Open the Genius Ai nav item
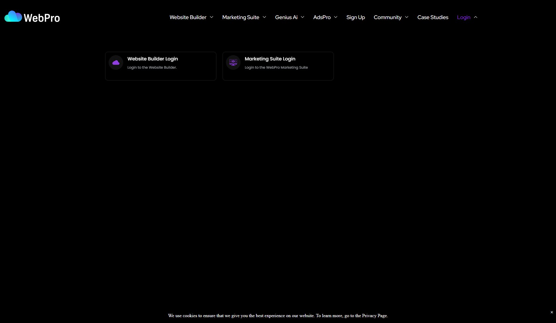This screenshot has height=323, width=556. coord(286,17)
